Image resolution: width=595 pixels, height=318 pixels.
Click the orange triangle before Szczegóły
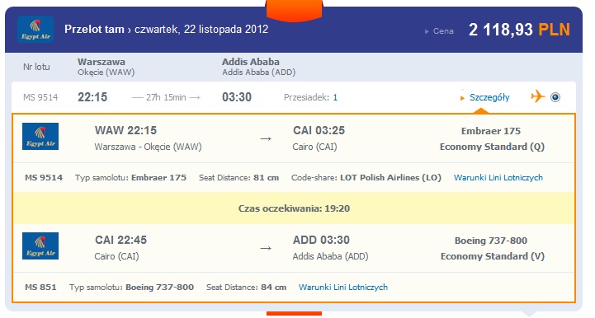462,98
